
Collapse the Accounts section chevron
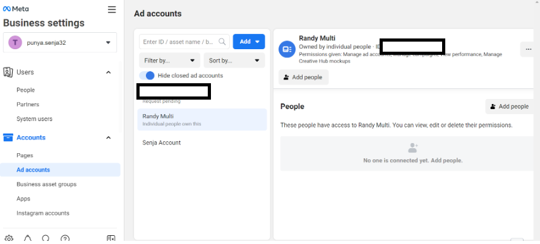pyautogui.click(x=108, y=137)
